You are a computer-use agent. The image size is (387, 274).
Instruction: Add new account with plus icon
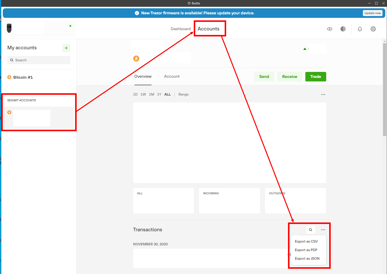click(66, 48)
